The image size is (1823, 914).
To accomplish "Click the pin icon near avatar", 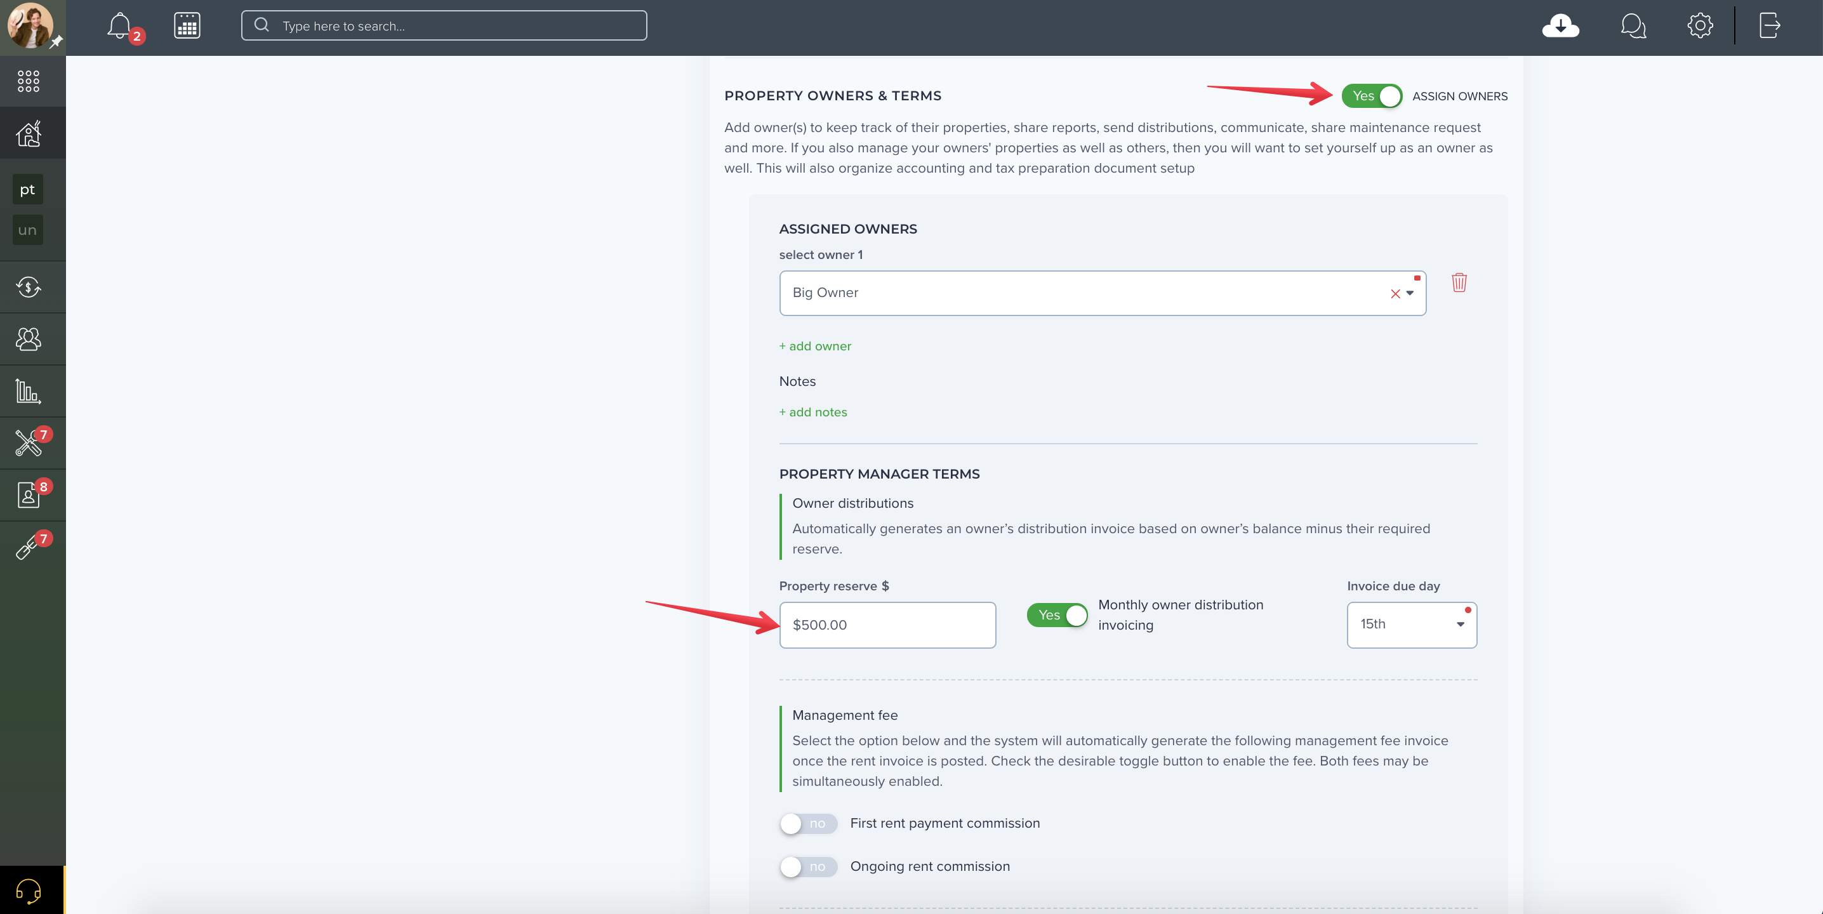I will (x=56, y=42).
